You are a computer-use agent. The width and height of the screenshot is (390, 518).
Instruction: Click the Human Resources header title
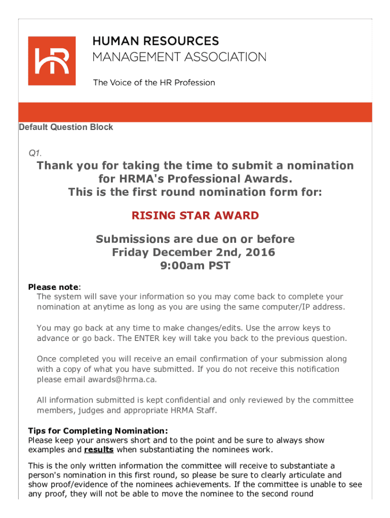[x=155, y=41]
